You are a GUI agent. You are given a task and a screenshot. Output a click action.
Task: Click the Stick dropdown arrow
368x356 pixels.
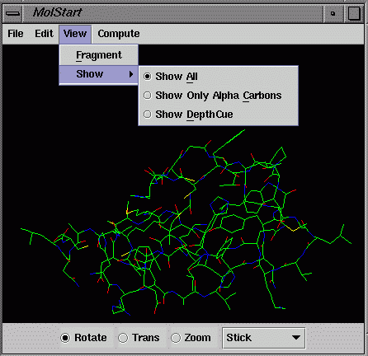pyautogui.click(x=296, y=338)
